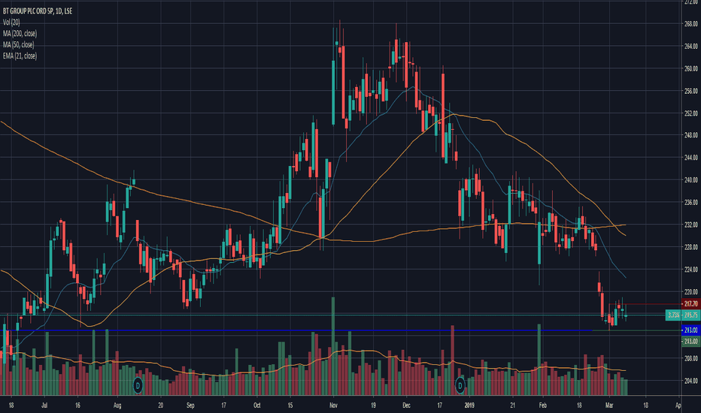
Task: Click the teal 215.75 last price label
Action: [x=690, y=315]
